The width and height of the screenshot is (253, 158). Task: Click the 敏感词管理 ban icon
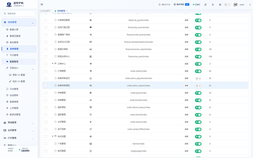click(7, 115)
